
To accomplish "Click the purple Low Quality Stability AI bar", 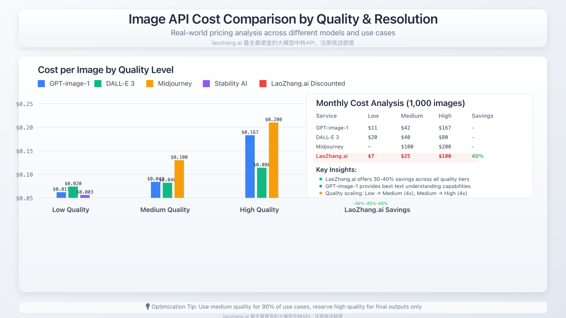I will [85, 197].
